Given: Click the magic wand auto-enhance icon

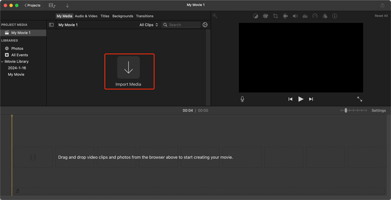Looking at the screenshot, I should point(215,16).
